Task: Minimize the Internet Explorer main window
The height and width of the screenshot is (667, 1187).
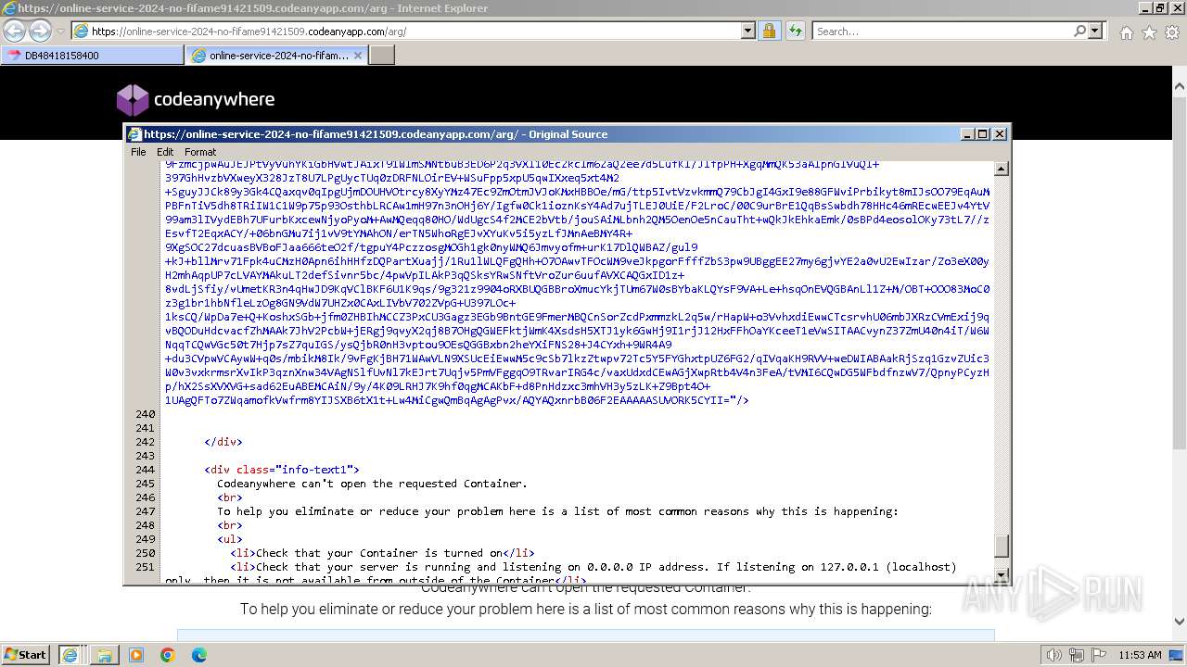Action: pos(1144,7)
